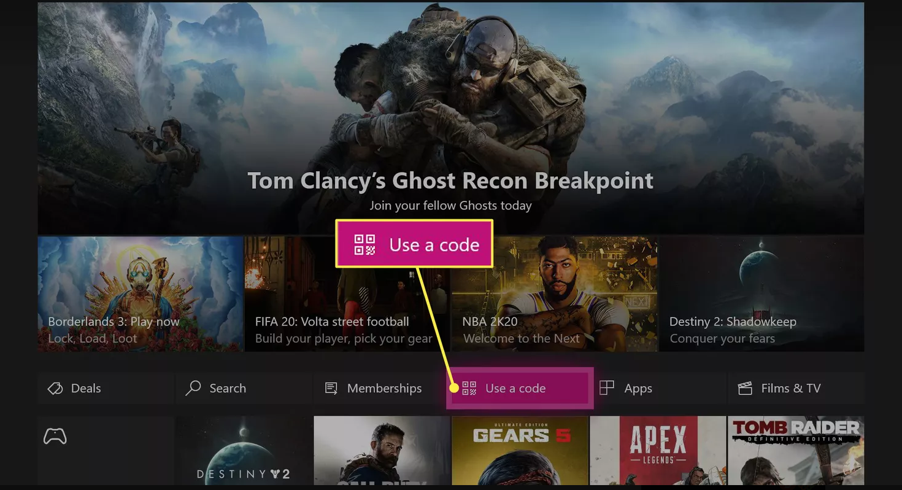Select Use a code in the nav bar
902x490 pixels.
pyautogui.click(x=520, y=388)
